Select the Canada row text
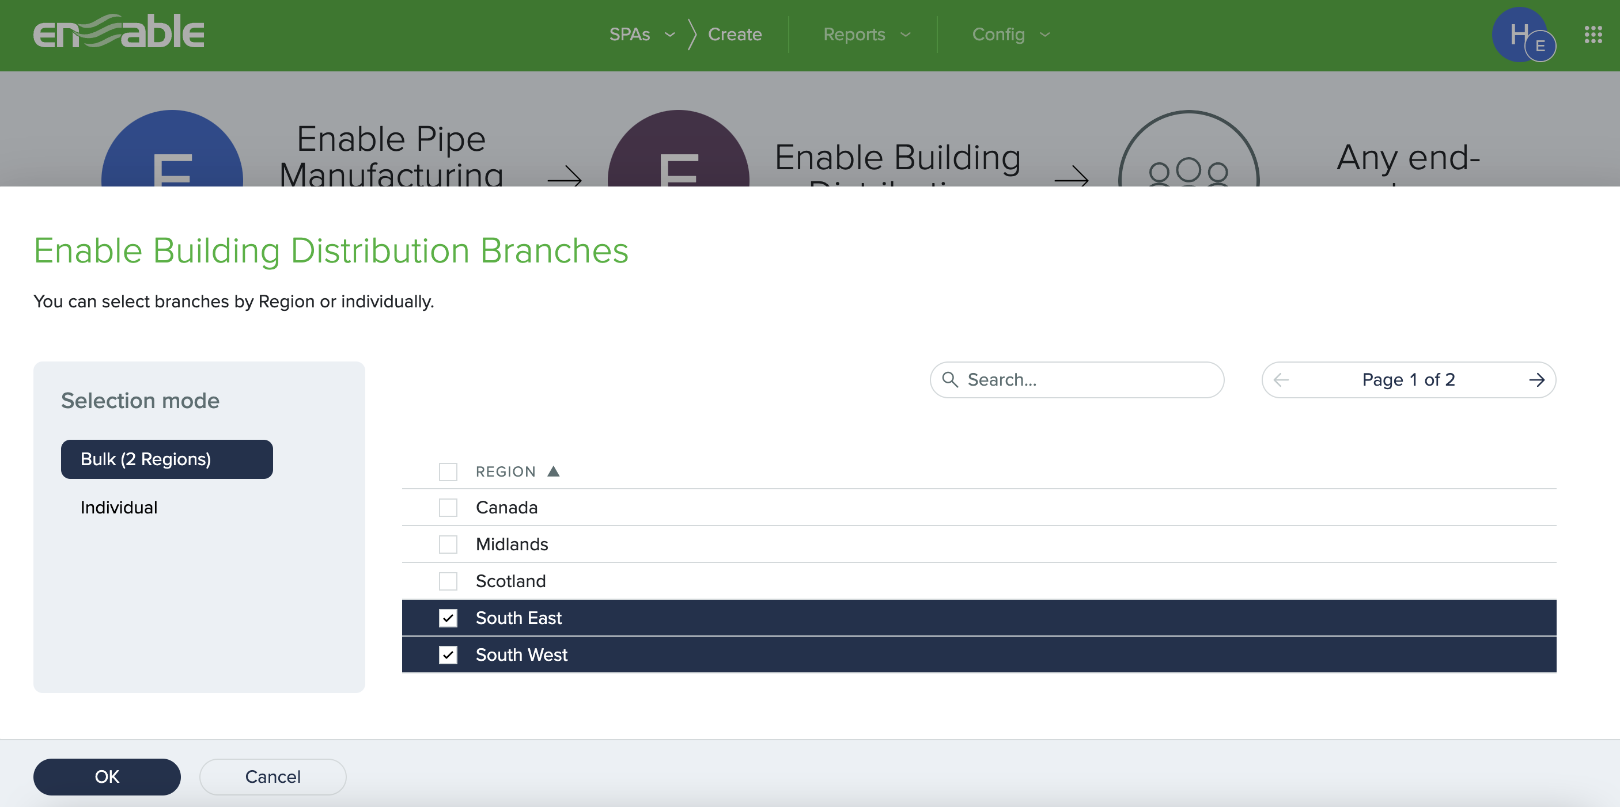Image resolution: width=1620 pixels, height=807 pixels. [506, 507]
